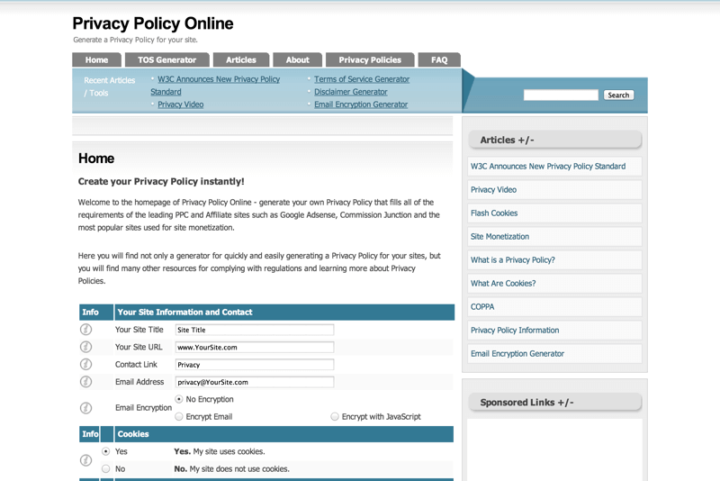This screenshot has width=720, height=481.
Task: Open the FAQ tab
Action: (x=439, y=59)
